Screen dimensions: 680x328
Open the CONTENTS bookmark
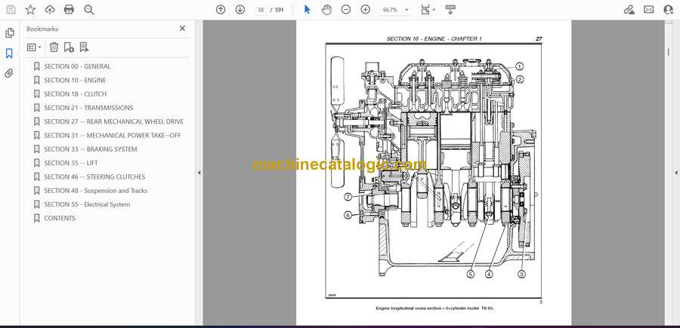(x=60, y=219)
